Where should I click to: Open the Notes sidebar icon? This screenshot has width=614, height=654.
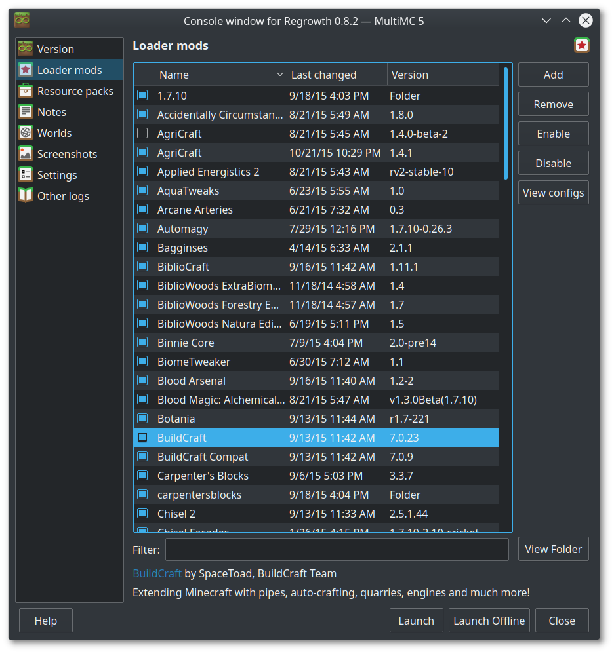pyautogui.click(x=25, y=111)
